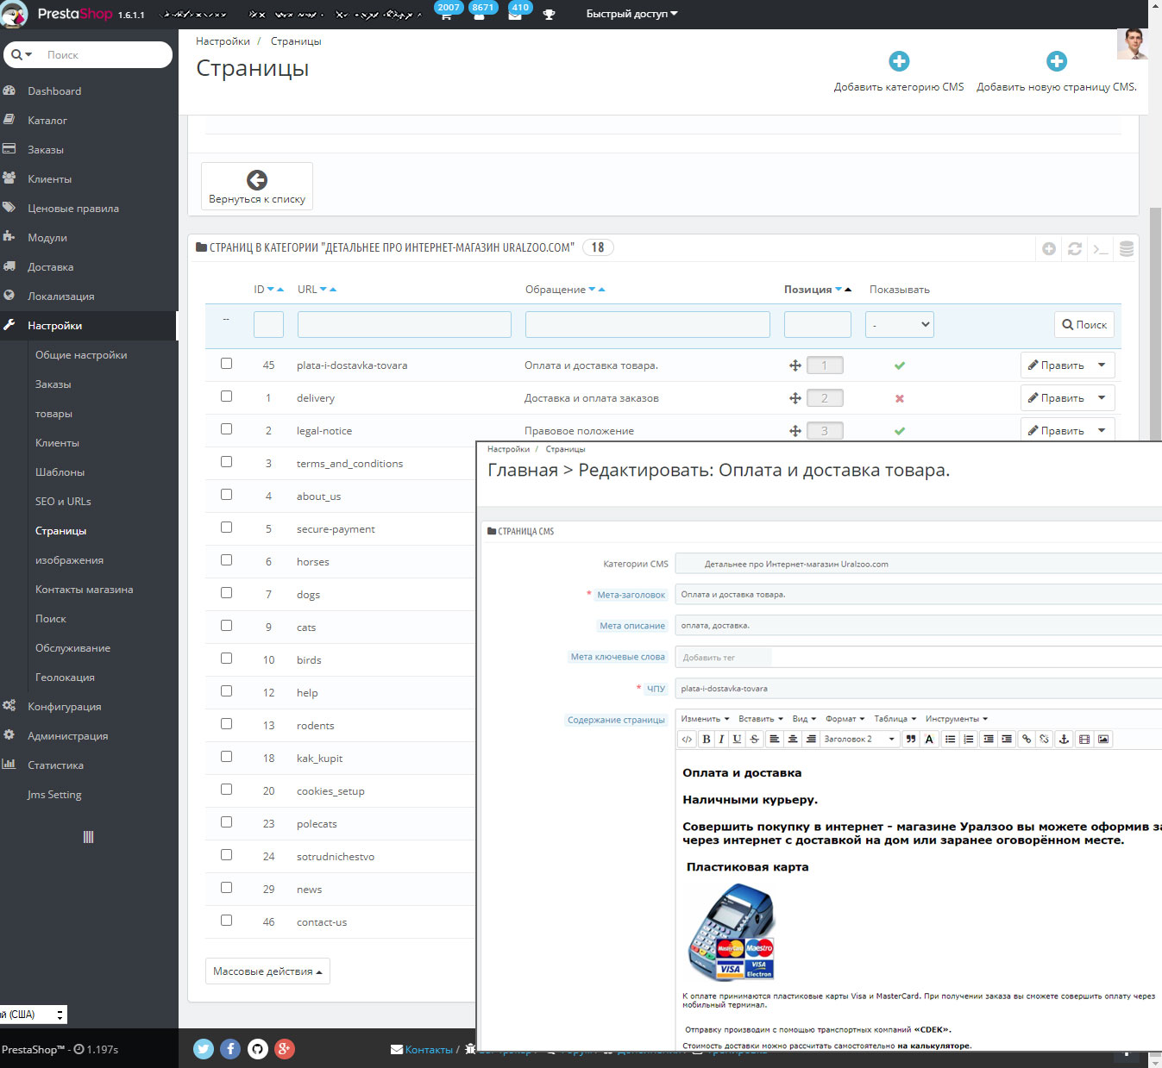Click Добавить новую страницу CMS
The width and height of the screenshot is (1162, 1068).
pos(1057,72)
